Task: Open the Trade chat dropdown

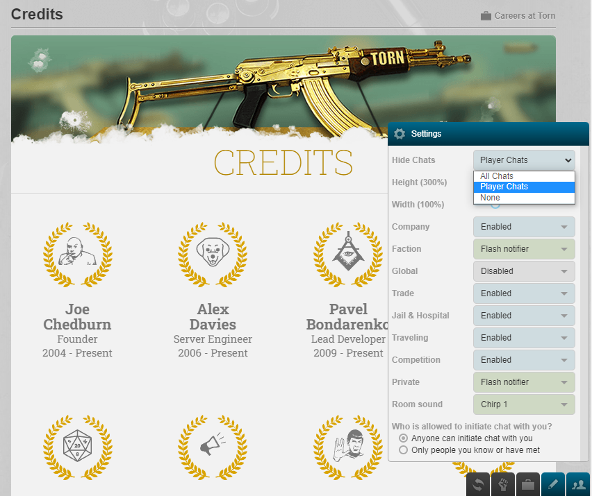Action: [x=524, y=293]
